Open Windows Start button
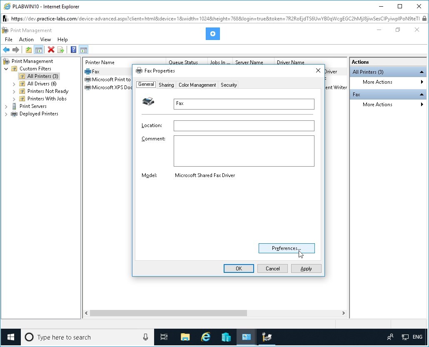 point(11,337)
